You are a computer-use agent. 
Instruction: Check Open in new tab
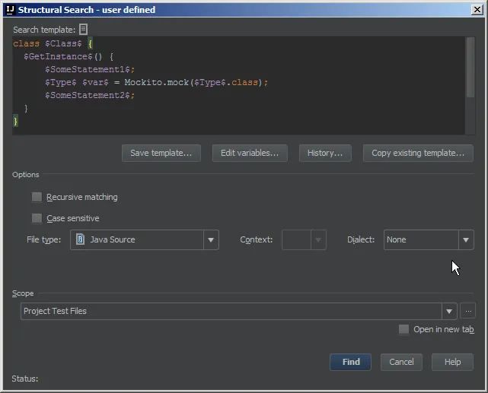click(x=403, y=329)
